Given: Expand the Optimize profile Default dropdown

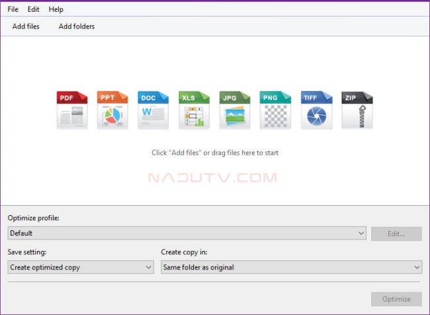Looking at the screenshot, I should point(187,233).
